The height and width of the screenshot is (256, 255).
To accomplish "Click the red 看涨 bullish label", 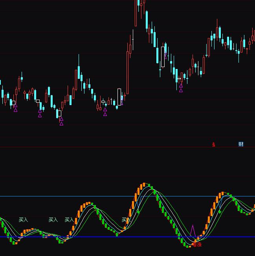I will tap(196, 245).
